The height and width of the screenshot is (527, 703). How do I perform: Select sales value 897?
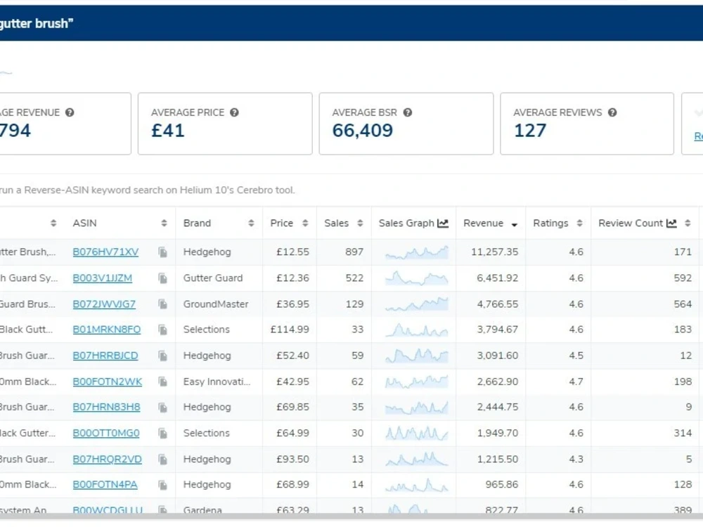(x=354, y=252)
